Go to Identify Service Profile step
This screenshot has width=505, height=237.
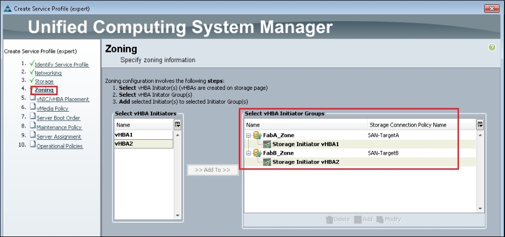click(62, 65)
